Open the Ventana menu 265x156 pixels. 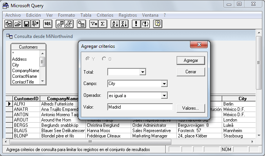(150, 15)
